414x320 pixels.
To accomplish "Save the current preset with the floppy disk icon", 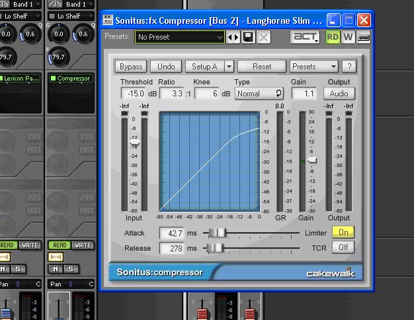I will click(248, 37).
